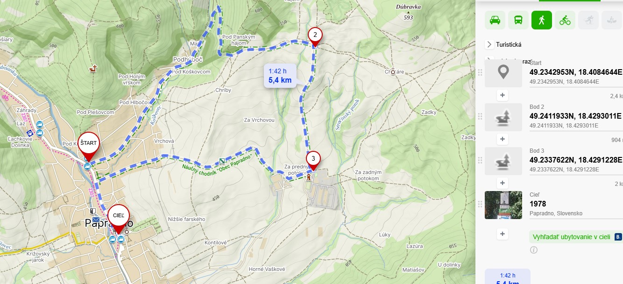Select the bicycle route mode
The height and width of the screenshot is (284, 623).
pyautogui.click(x=565, y=20)
